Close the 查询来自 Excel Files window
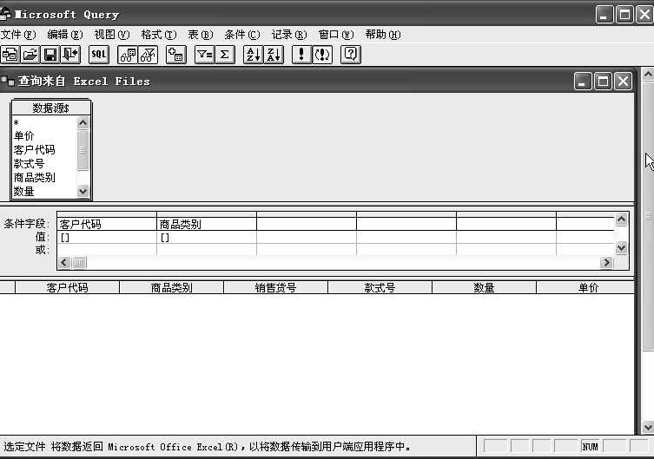The height and width of the screenshot is (459, 654). tap(623, 82)
